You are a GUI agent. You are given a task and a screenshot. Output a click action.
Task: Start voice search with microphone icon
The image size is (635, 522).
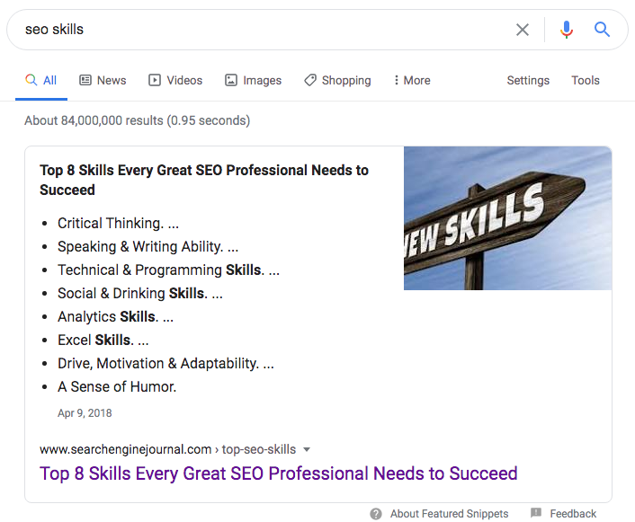point(567,30)
